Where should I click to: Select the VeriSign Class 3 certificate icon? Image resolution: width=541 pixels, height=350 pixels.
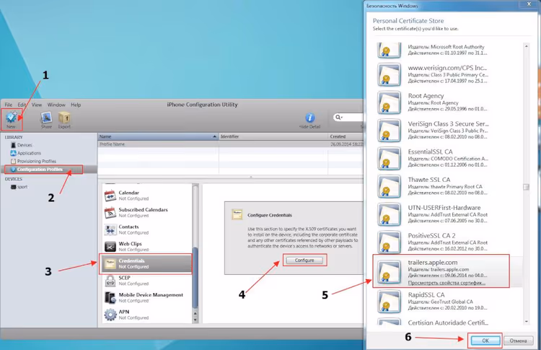coord(390,131)
